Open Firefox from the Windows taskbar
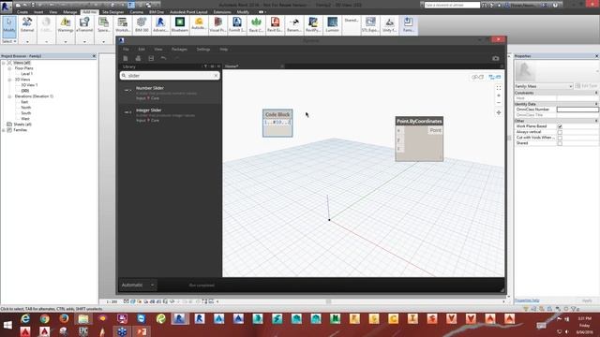The image size is (600, 337). pyautogui.click(x=64, y=318)
